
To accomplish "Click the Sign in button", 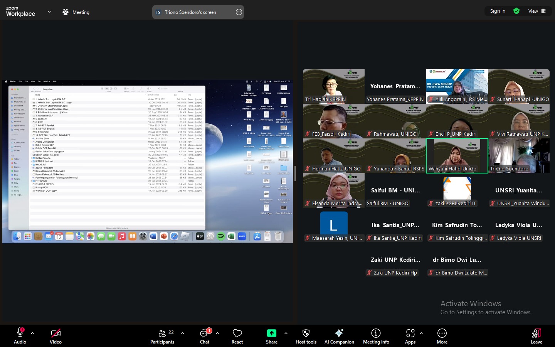I will [x=498, y=11].
